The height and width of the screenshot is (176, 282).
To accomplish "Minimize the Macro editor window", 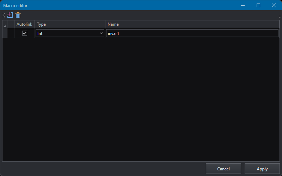I will point(243,5).
